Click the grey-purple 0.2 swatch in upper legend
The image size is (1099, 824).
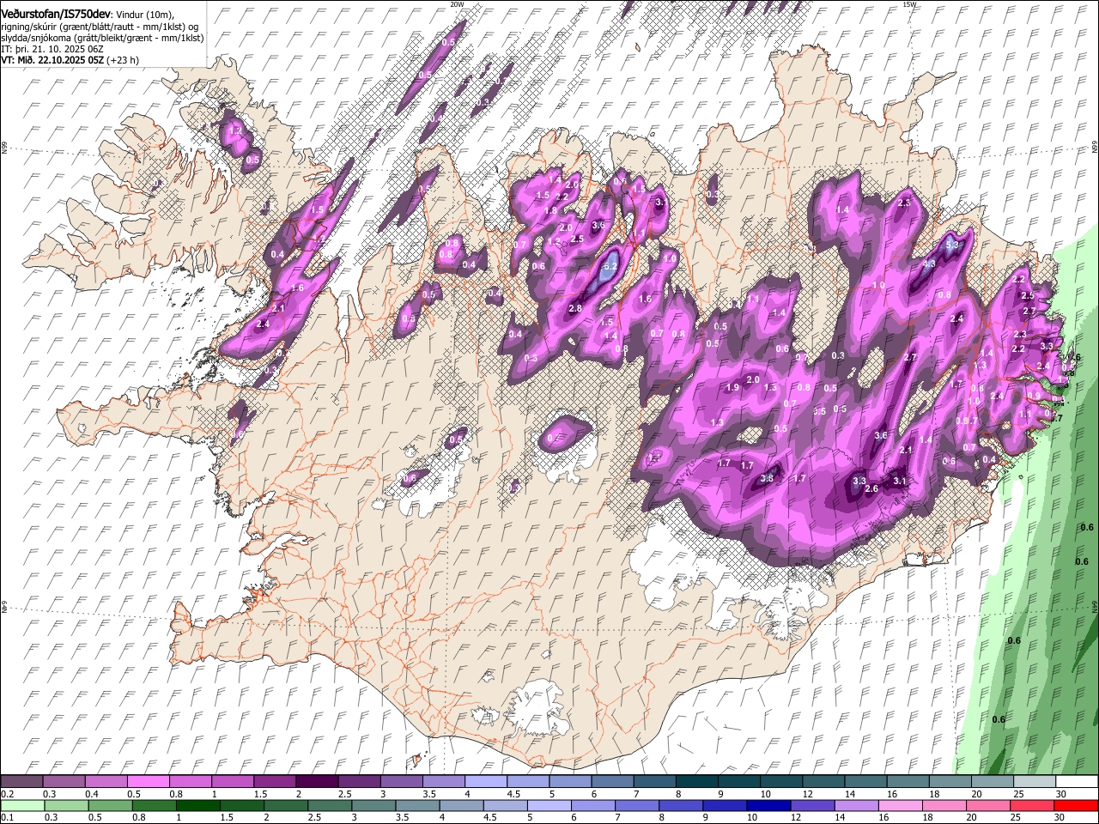[21, 782]
